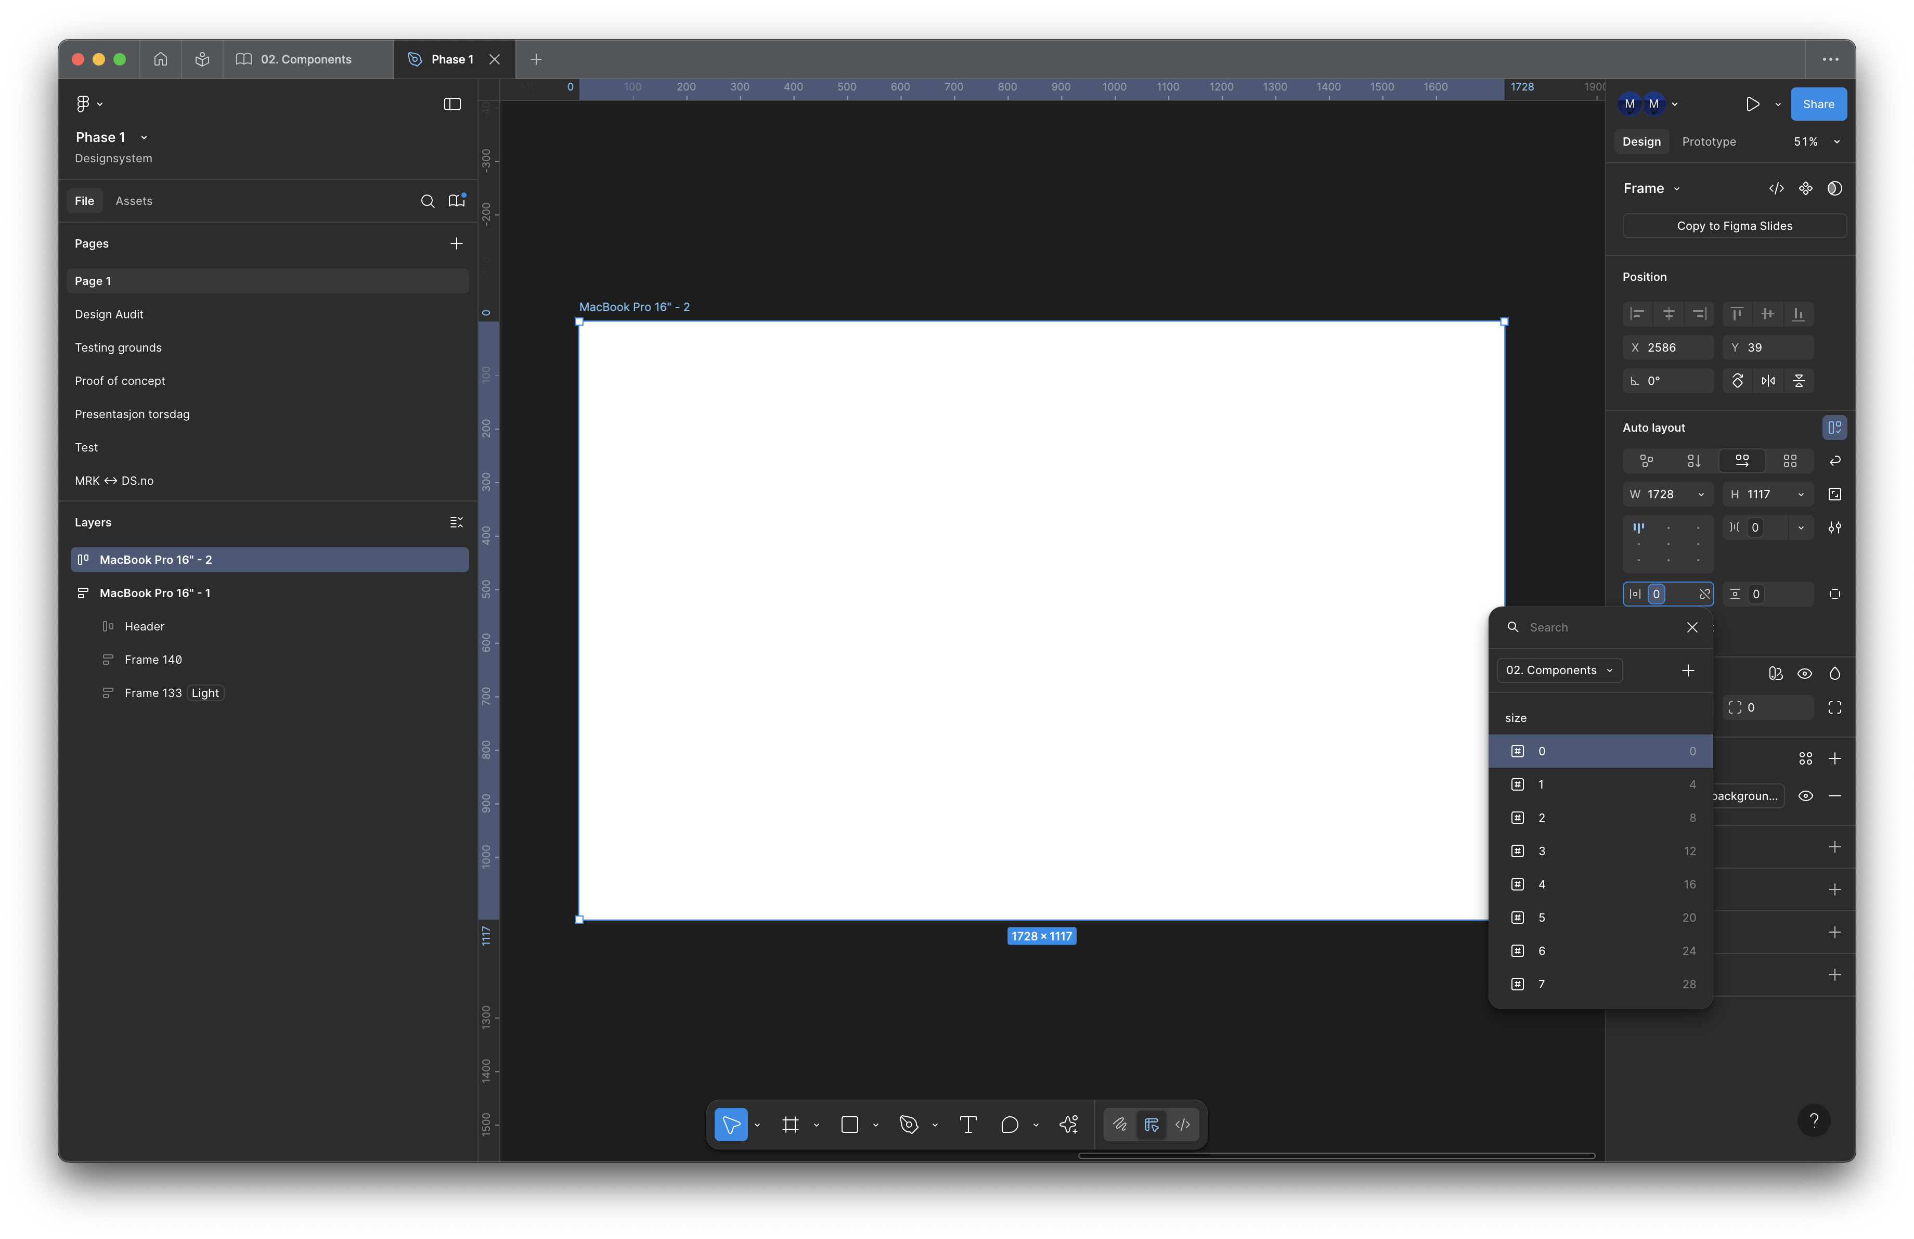The height and width of the screenshot is (1239, 1914).
Task: Click the variable Search field
Action: point(1600,627)
